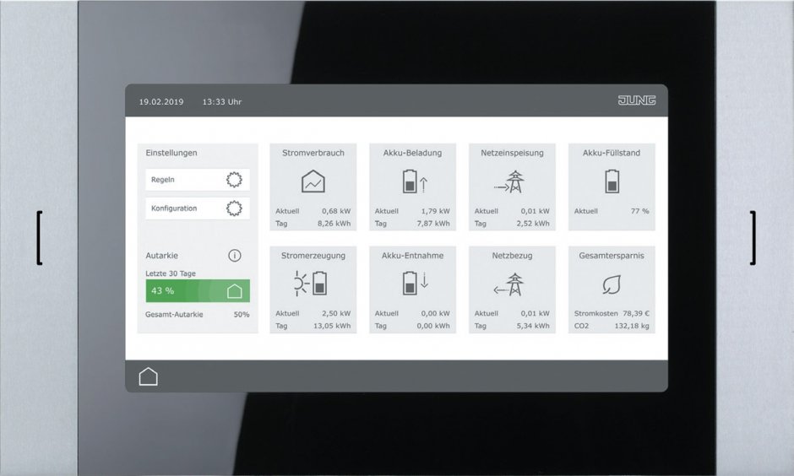Open the Konfiguration gear icon
Image resolution: width=794 pixels, height=476 pixels.
coord(234,208)
